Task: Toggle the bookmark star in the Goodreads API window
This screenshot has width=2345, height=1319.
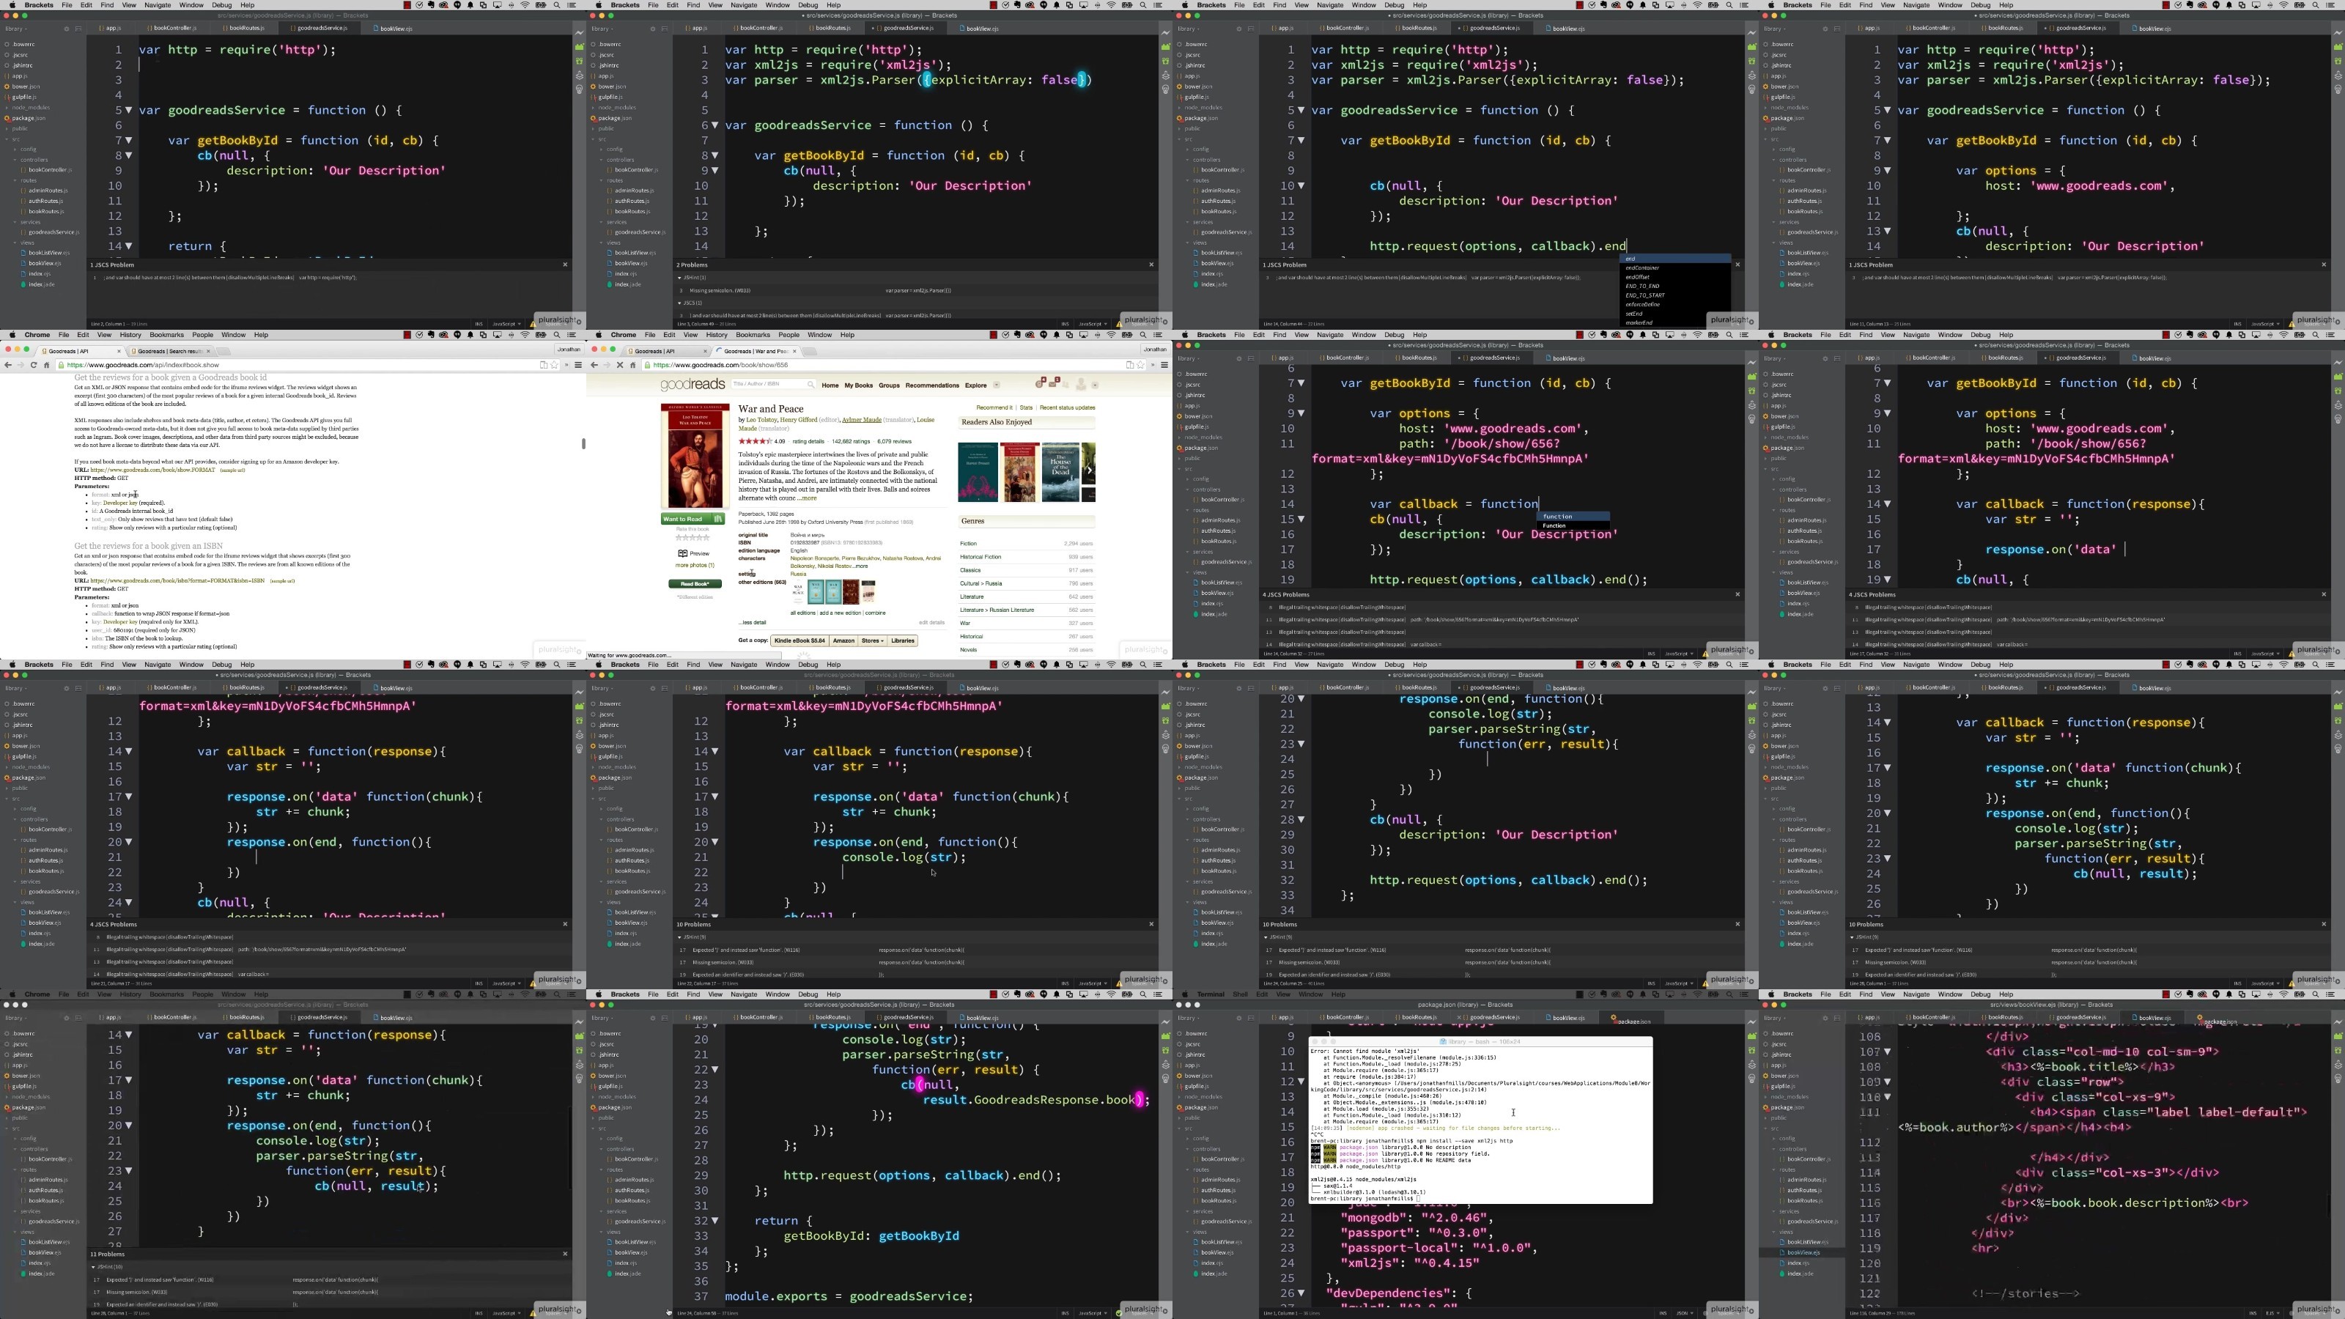Action: (555, 365)
